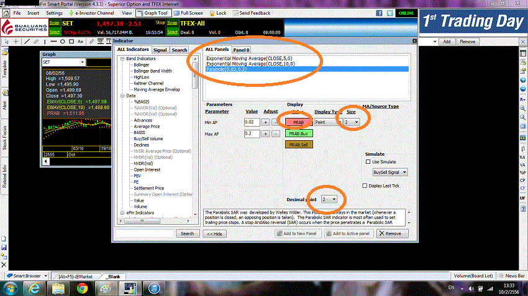
Task: Select the crosshair cursor tool
Action: (16, 42)
